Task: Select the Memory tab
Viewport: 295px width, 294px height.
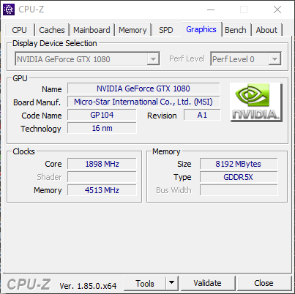Action: click(x=132, y=30)
